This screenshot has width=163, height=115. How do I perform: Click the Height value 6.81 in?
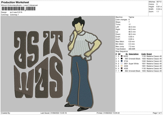click(x=159, y=7)
